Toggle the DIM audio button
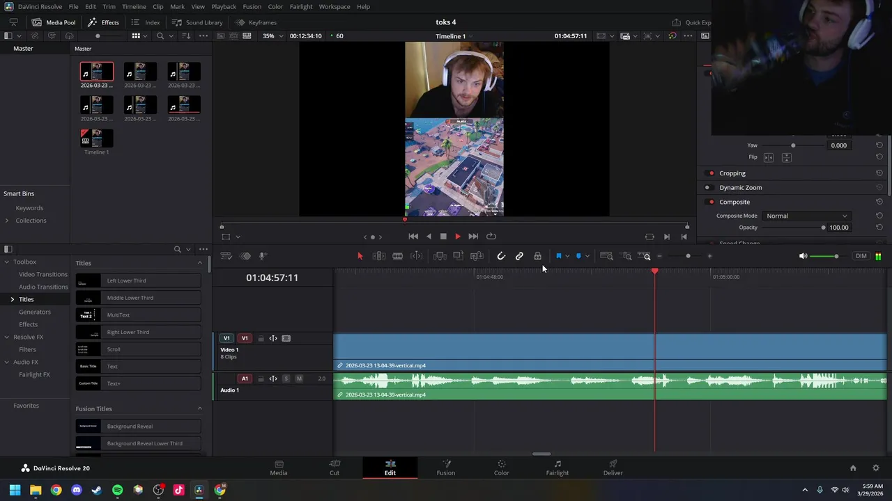The image size is (892, 501). pos(861,256)
